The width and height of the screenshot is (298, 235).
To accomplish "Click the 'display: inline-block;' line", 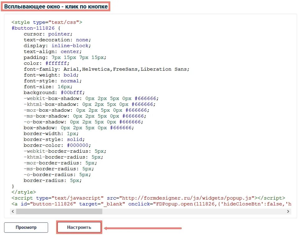I will 57,46.
